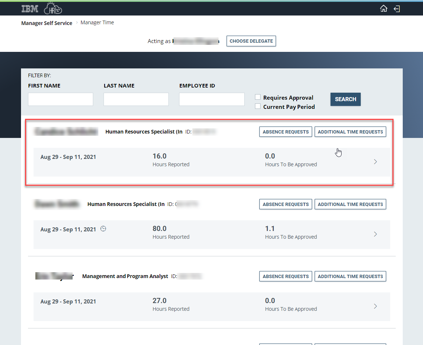Click the Home icon
This screenshot has width=423, height=345.
click(384, 8)
